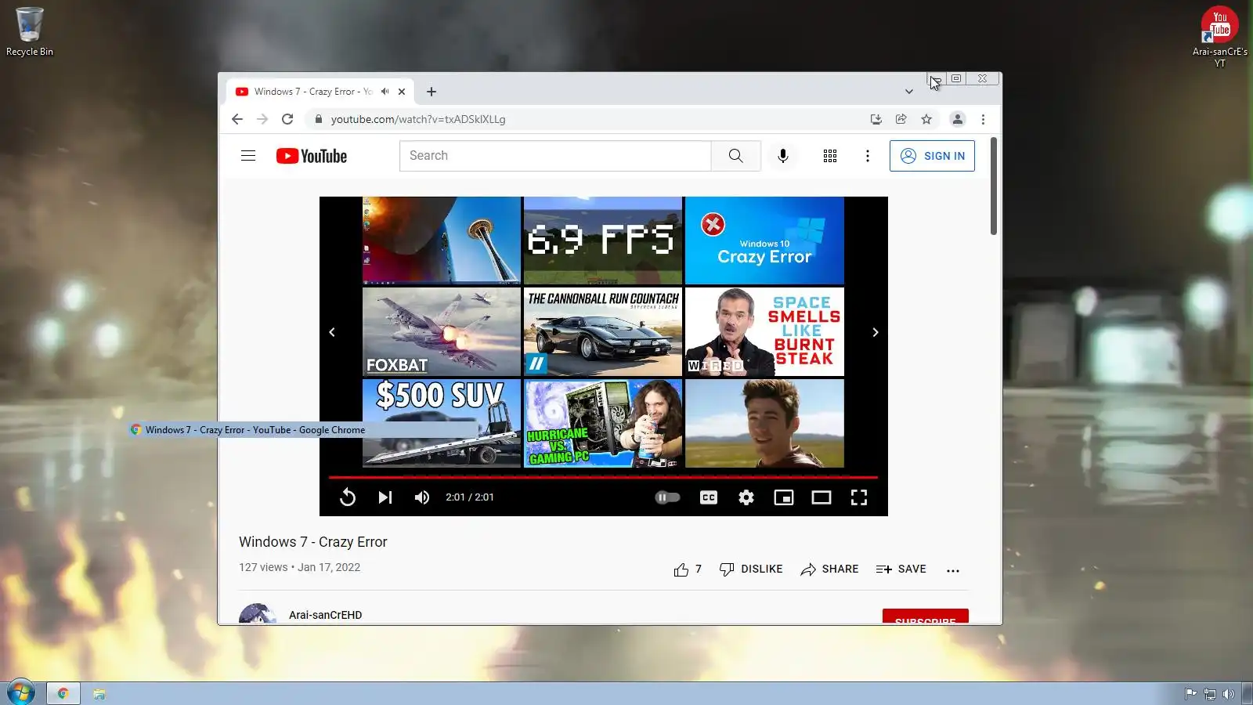The image size is (1253, 705).
Task: Open a new Chrome tab
Action: [x=432, y=92]
